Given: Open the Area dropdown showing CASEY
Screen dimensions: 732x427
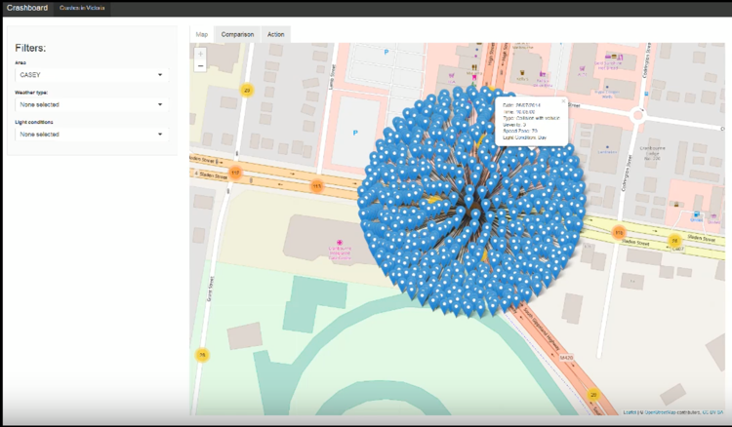Looking at the screenshot, I should tap(92, 75).
